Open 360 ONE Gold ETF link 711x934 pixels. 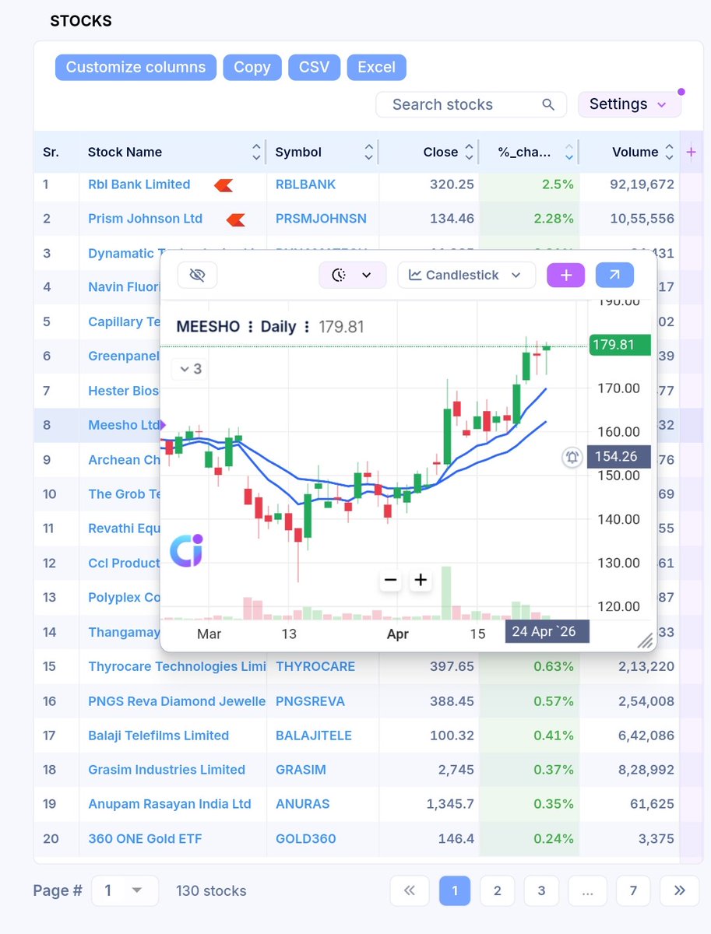pos(145,839)
